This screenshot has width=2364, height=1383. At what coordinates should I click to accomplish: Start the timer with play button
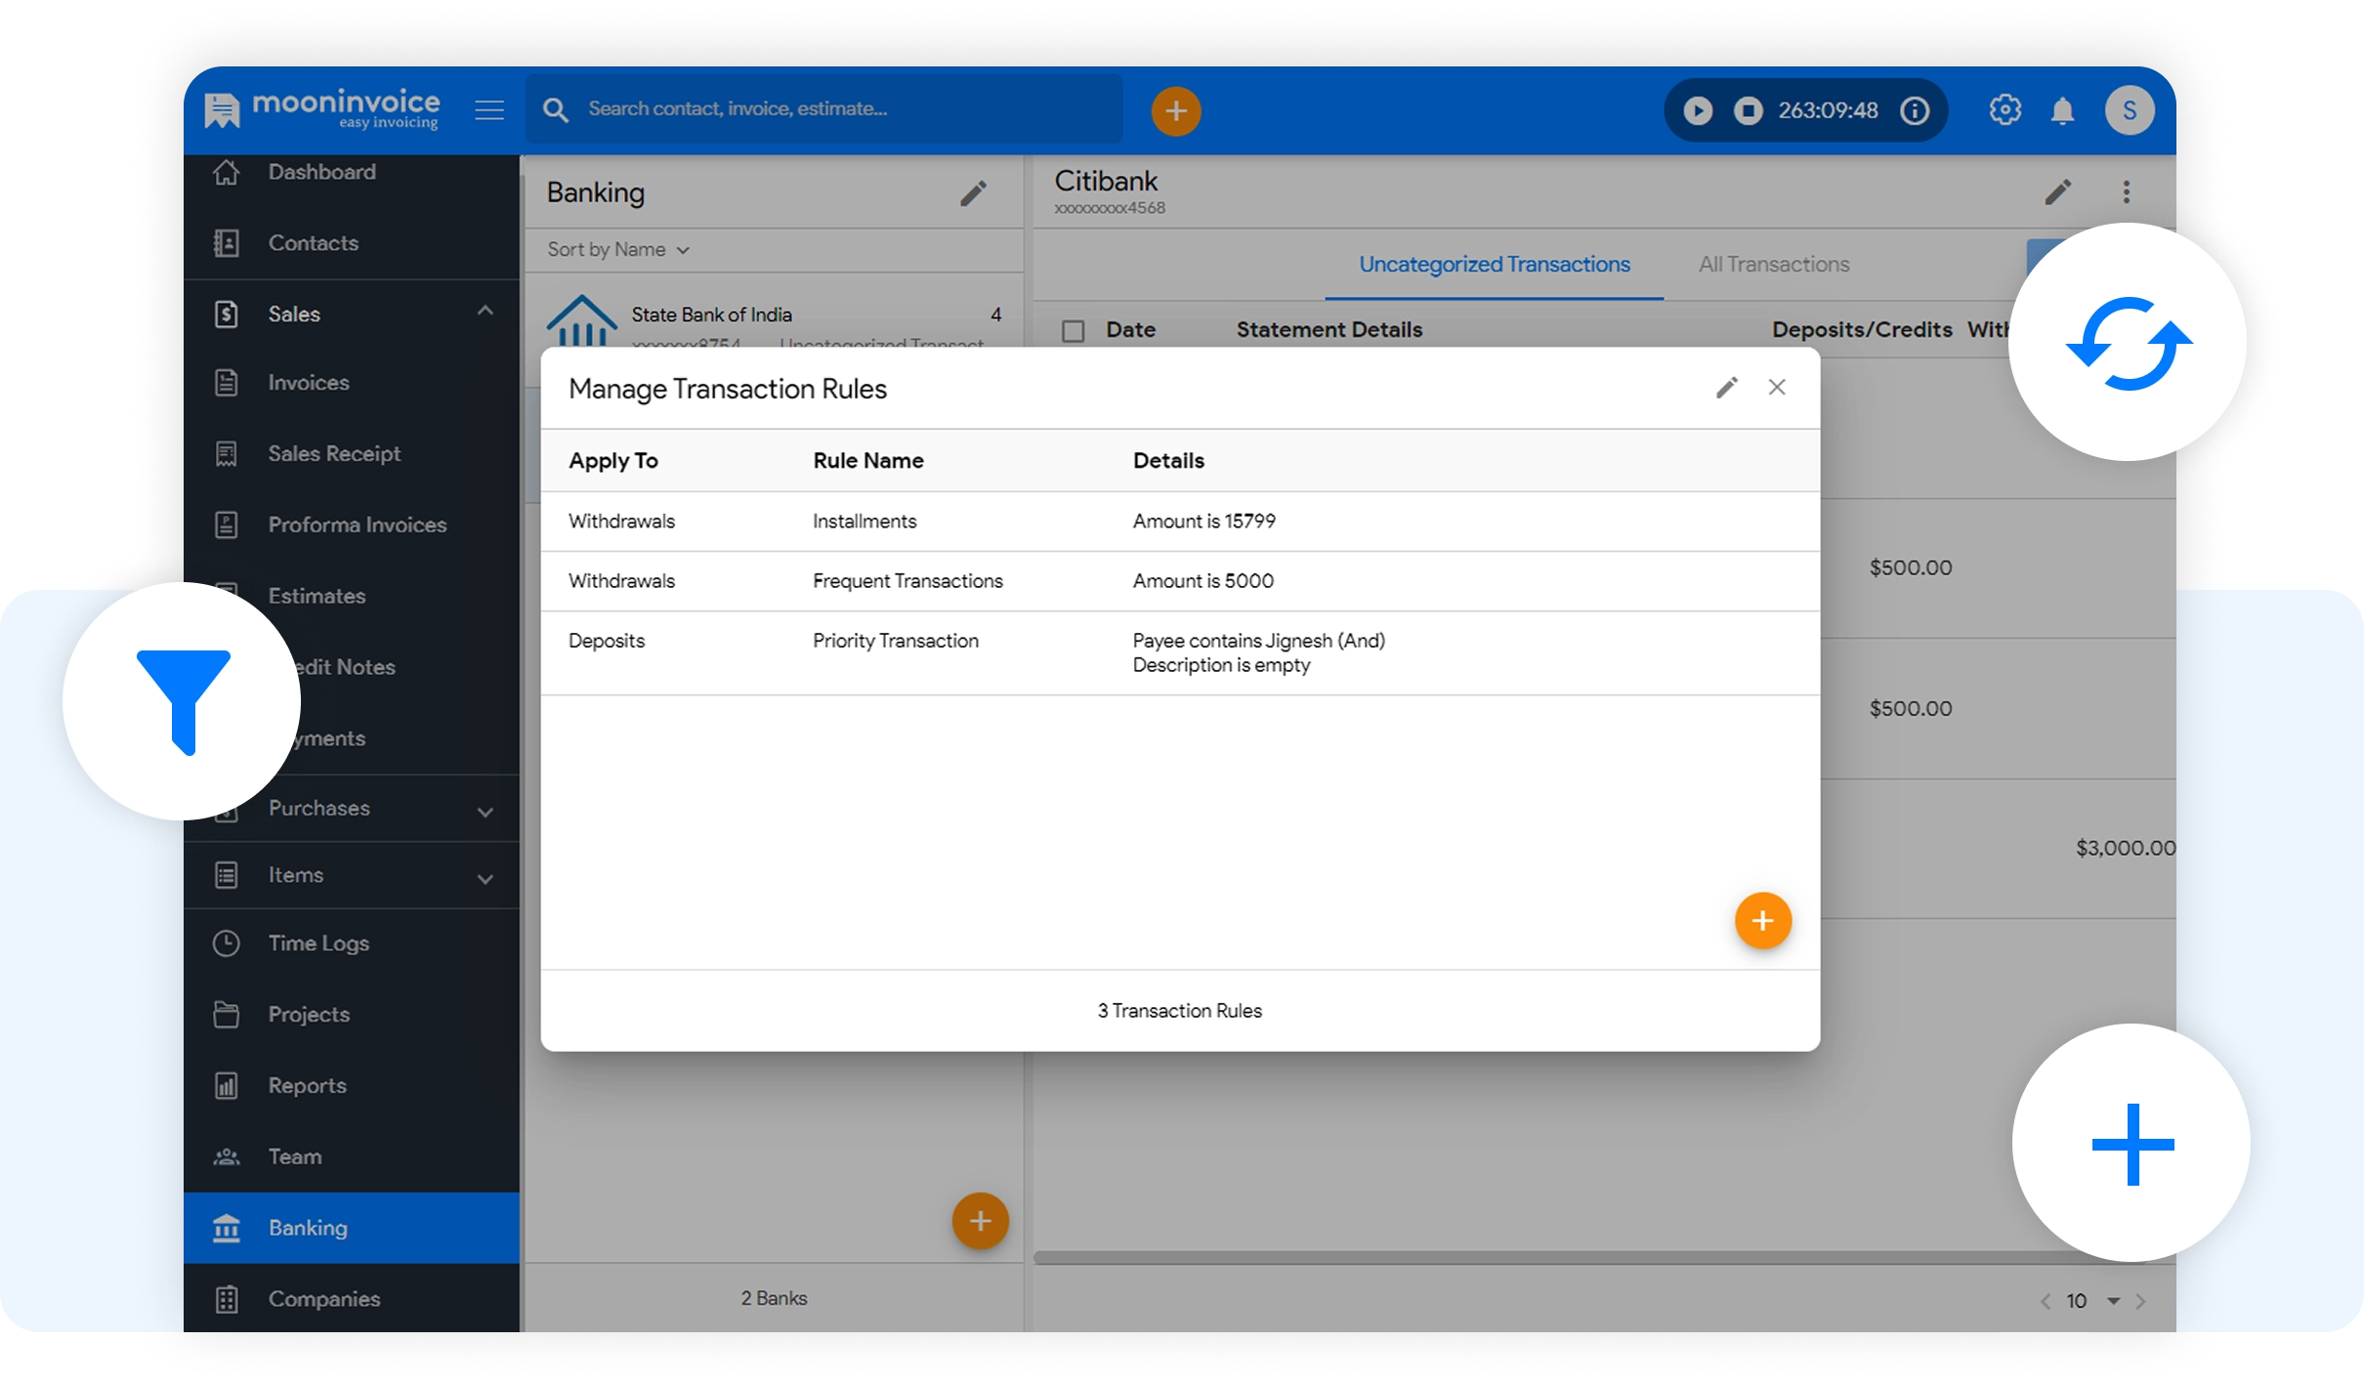pos(1698,110)
